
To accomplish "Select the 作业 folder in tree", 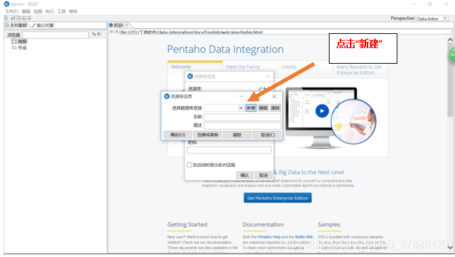I will point(20,47).
